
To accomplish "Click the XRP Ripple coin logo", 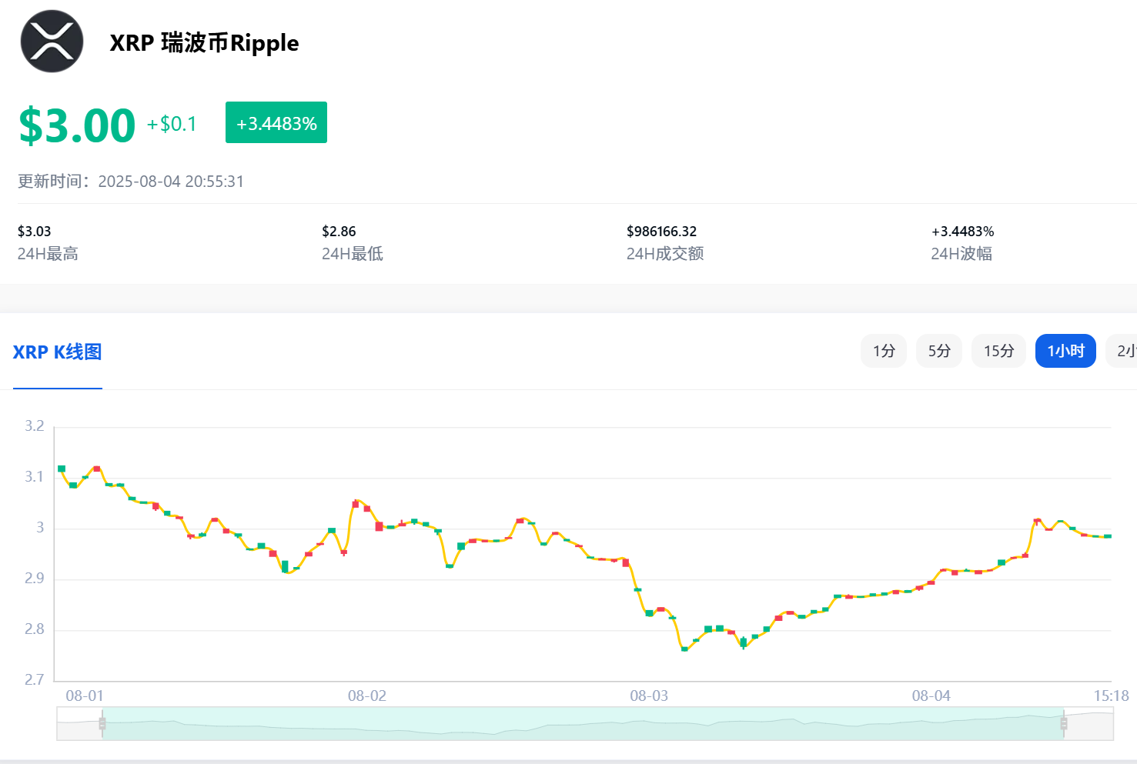I will [x=52, y=42].
